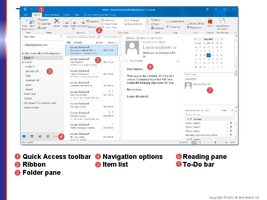Expand the Favorites folder group
The height and width of the screenshot is (200, 267).
23,37
